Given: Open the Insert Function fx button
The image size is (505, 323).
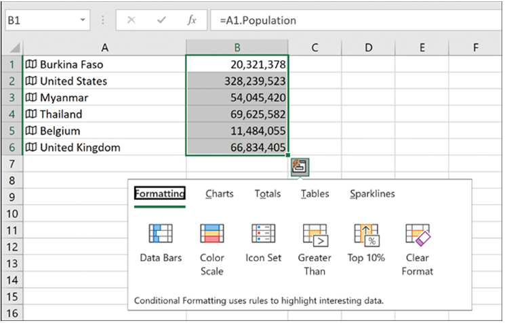Looking at the screenshot, I should pos(192,20).
